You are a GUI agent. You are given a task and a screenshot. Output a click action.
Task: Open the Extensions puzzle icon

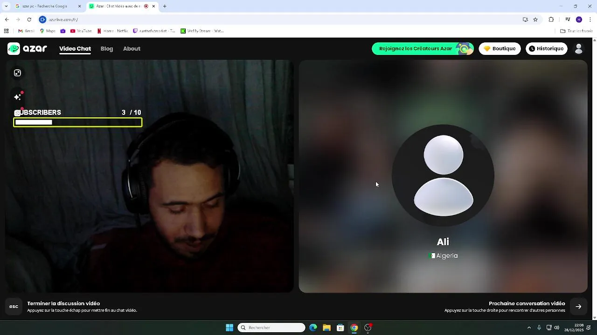tap(551, 20)
